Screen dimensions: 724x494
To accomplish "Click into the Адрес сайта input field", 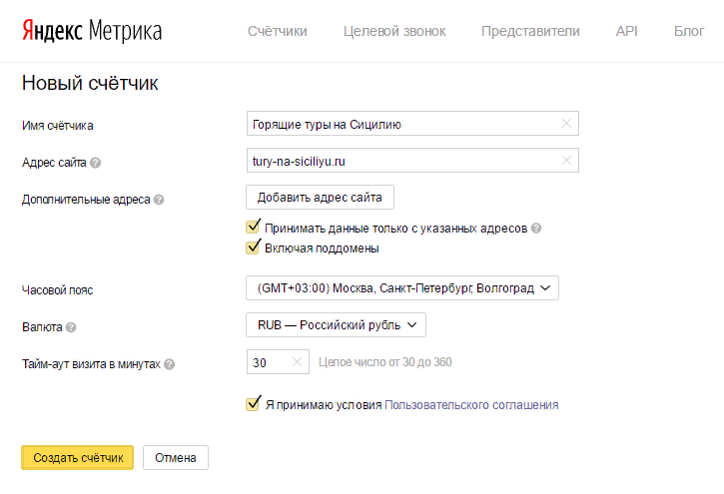I will (x=412, y=161).
